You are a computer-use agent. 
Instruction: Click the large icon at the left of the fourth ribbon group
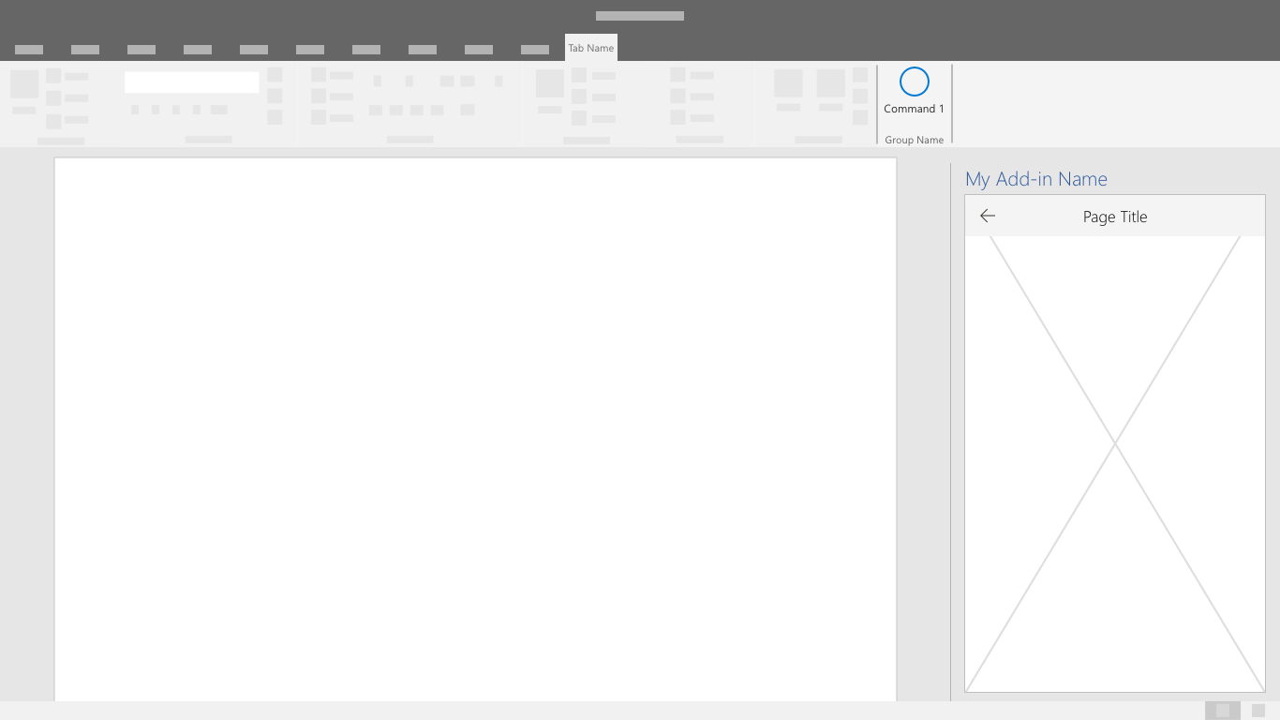point(549,85)
